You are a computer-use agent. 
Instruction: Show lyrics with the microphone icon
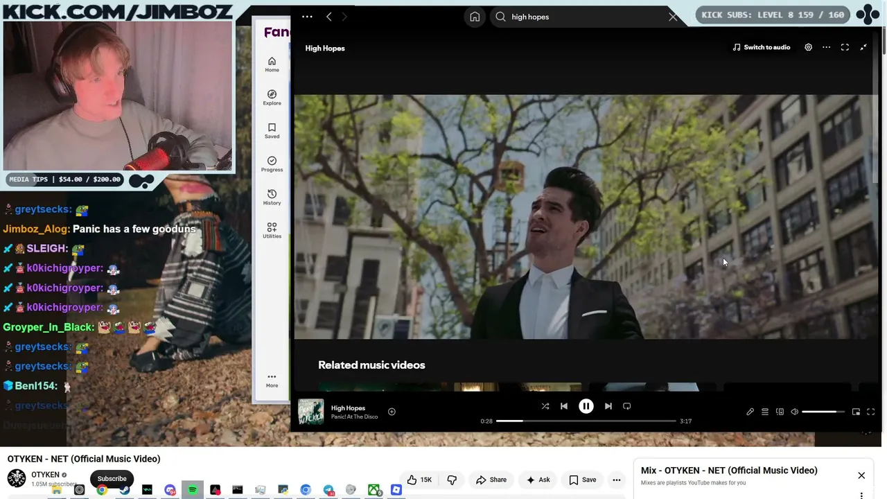pos(750,412)
